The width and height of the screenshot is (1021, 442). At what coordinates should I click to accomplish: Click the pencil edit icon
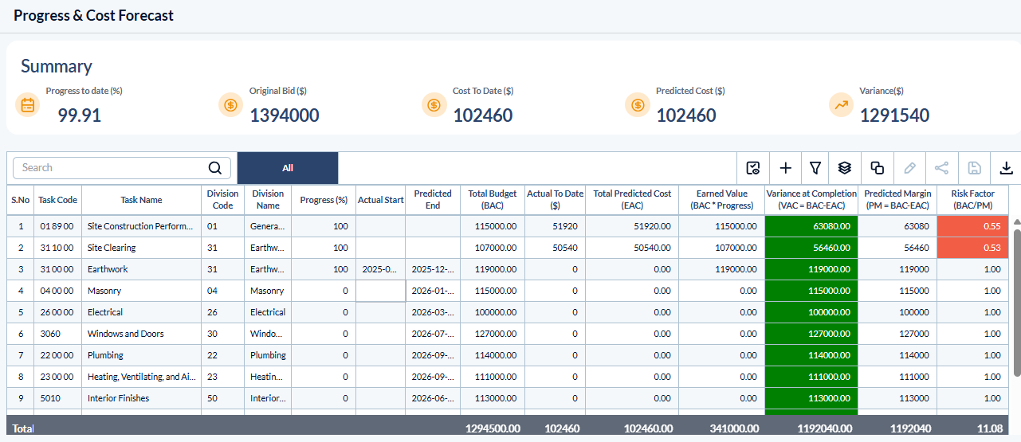click(909, 168)
